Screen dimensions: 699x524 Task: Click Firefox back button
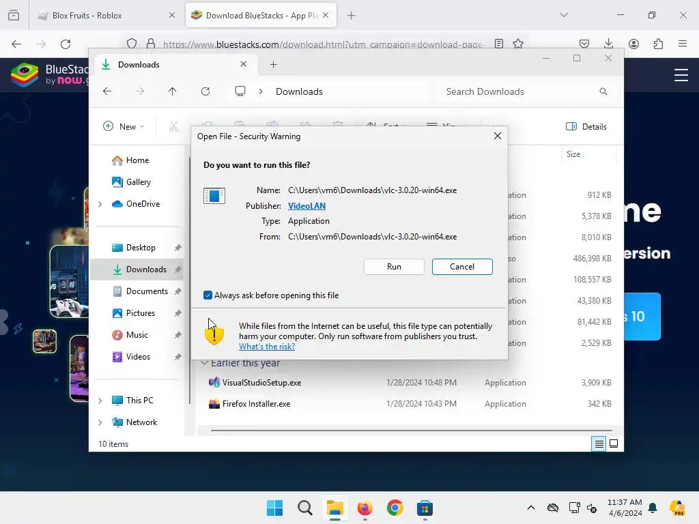point(16,44)
